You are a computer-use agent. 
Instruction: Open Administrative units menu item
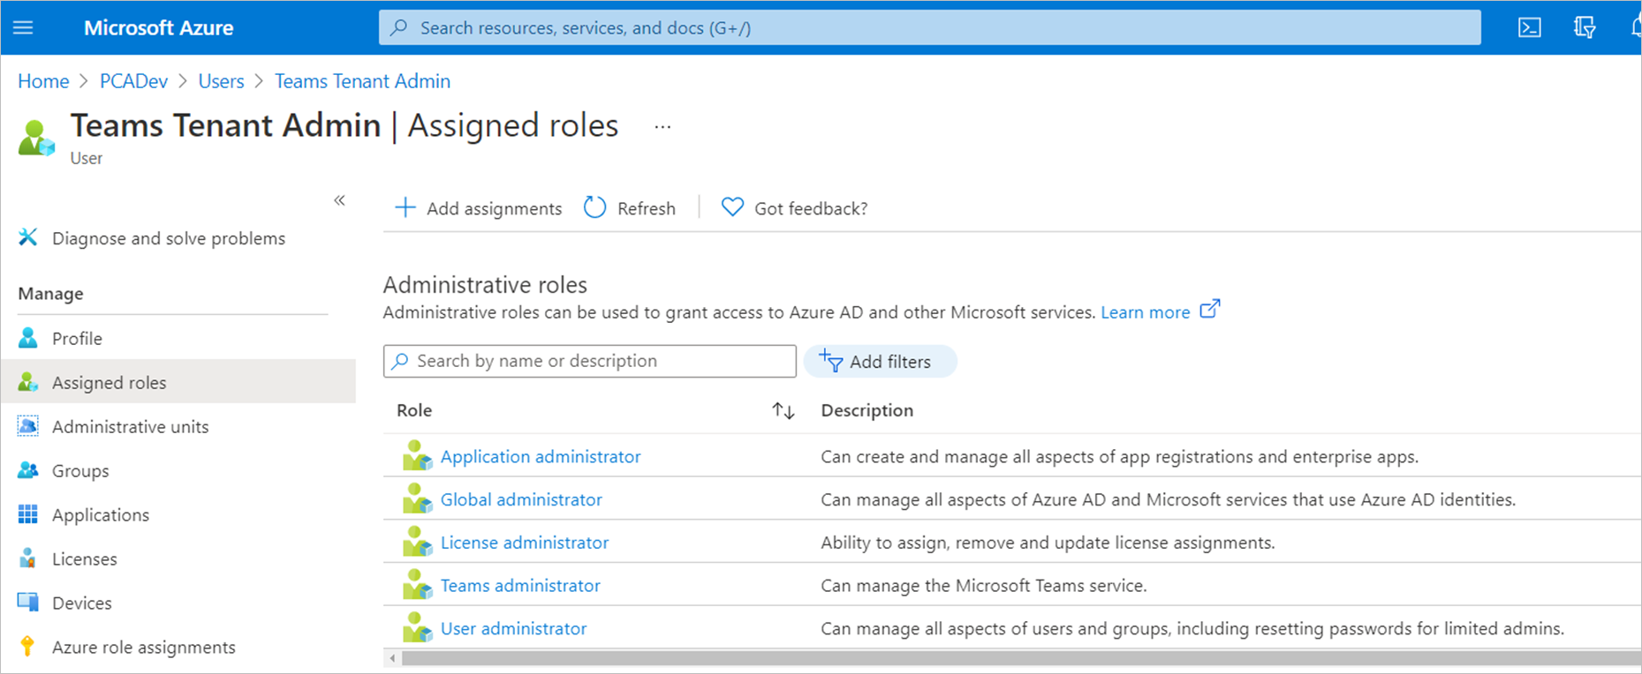point(131,427)
